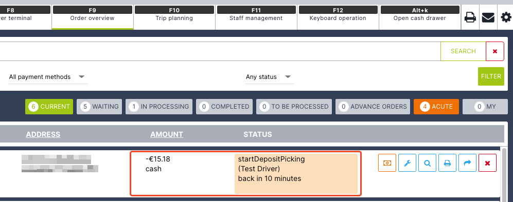Click the orange cash payment icon
Image resolution: width=513 pixels, height=202 pixels.
[387, 163]
